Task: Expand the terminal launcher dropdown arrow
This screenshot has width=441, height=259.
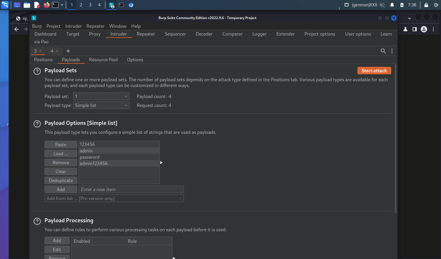Action: 62,5
